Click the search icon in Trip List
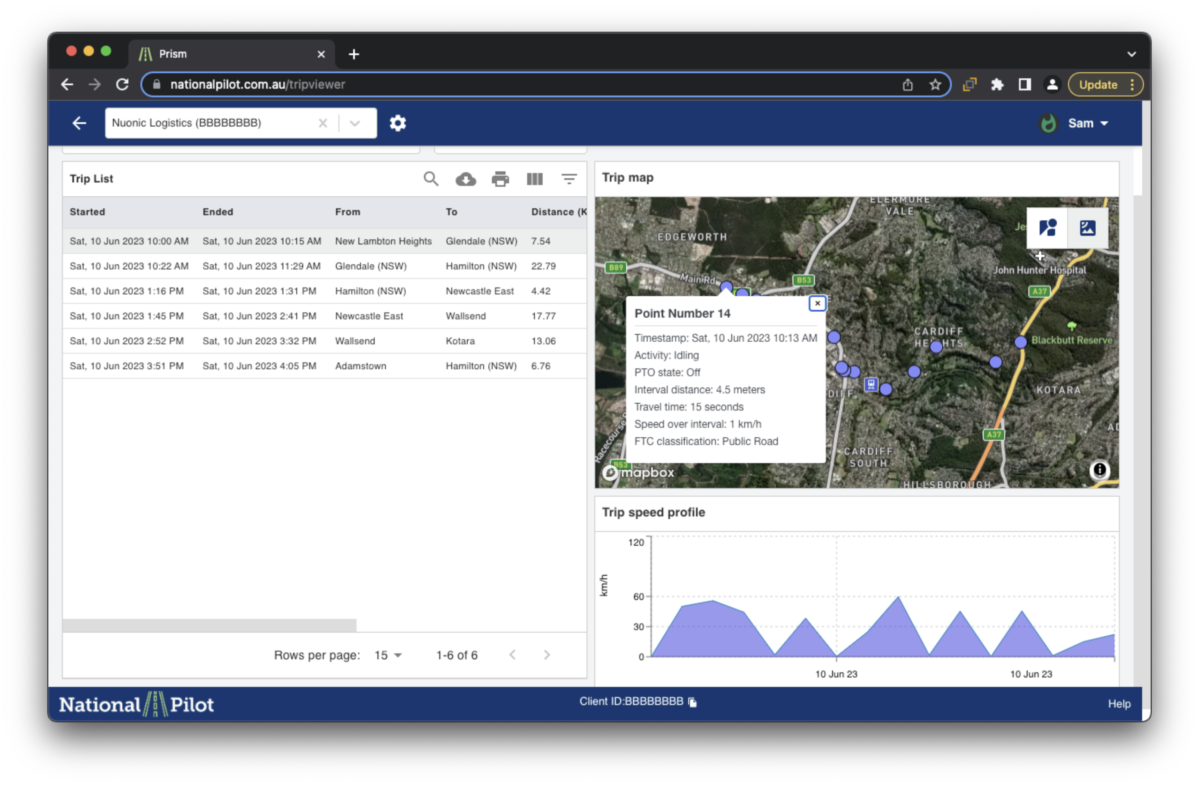Screen dimensions: 1199x785 click(431, 179)
